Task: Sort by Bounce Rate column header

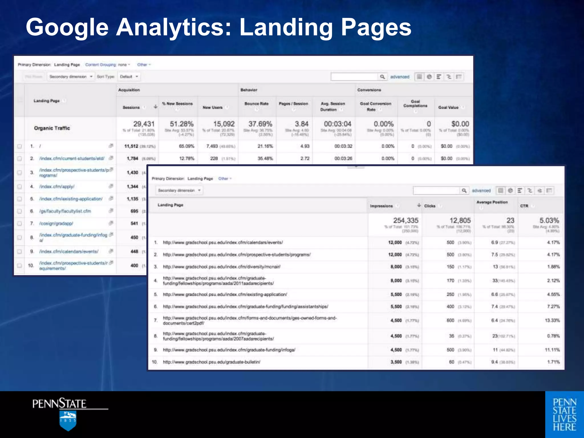Action: [x=257, y=104]
